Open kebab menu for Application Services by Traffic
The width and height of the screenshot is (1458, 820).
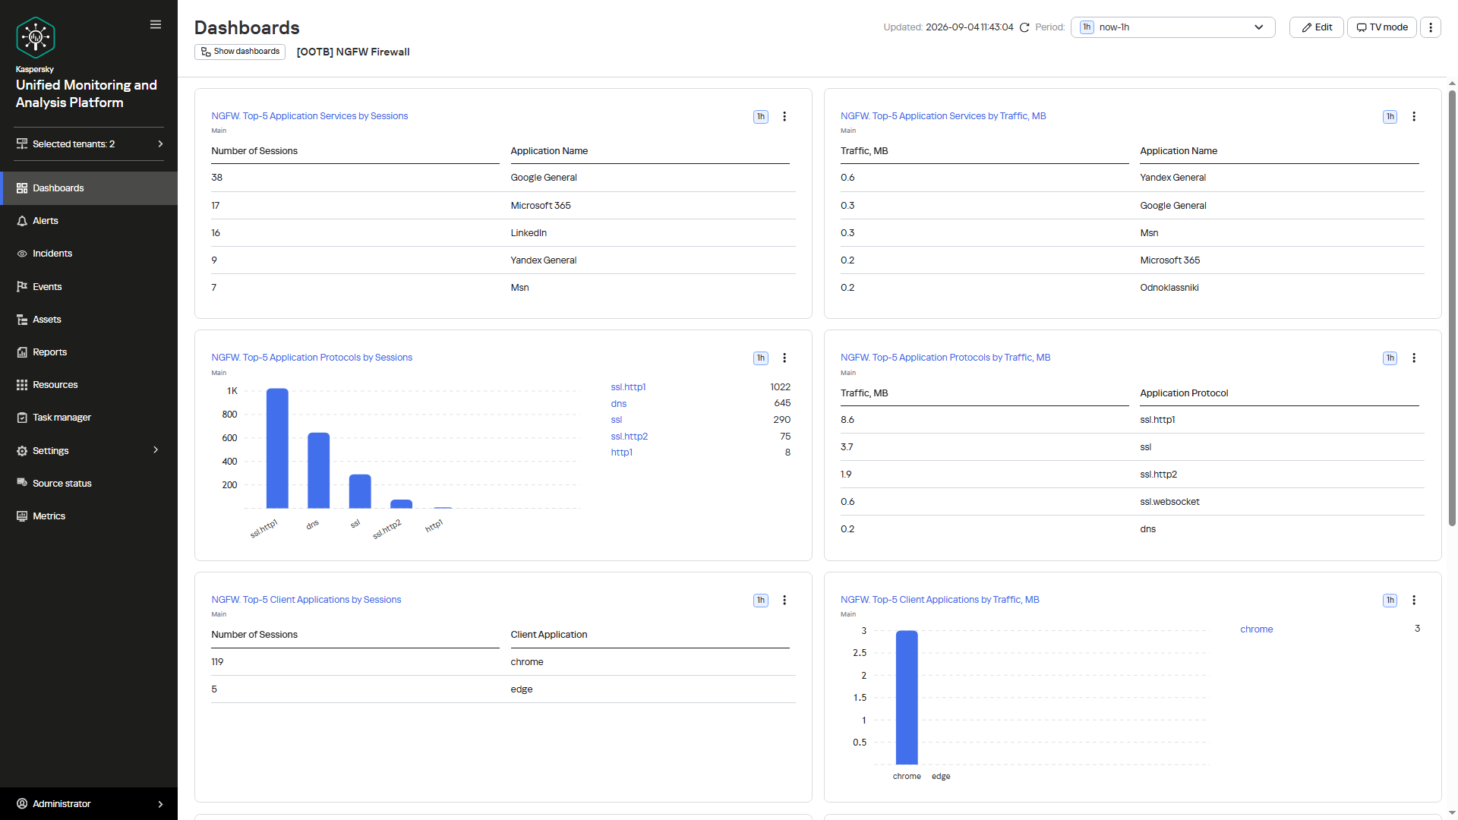tap(1414, 116)
